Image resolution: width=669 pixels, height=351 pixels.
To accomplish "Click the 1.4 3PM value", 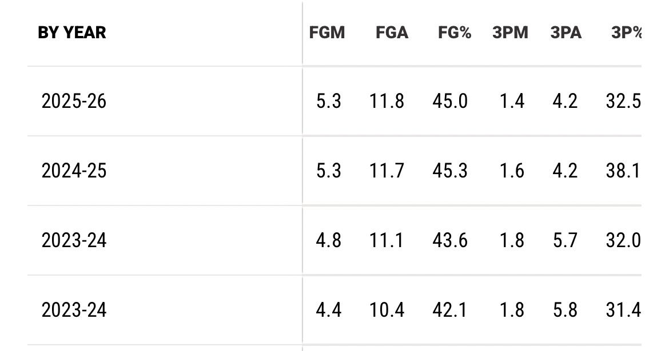I will [512, 102].
